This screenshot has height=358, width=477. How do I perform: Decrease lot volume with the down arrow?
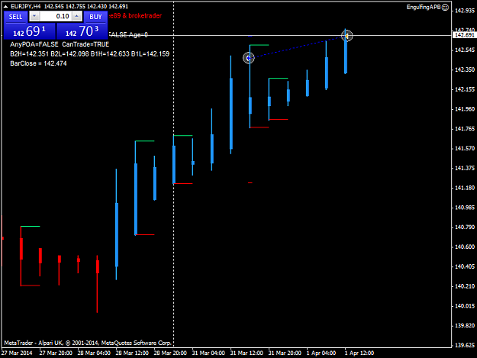click(34, 17)
